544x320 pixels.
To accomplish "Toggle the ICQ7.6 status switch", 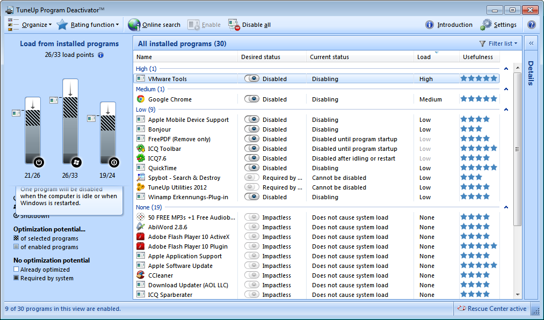I will click(x=251, y=158).
